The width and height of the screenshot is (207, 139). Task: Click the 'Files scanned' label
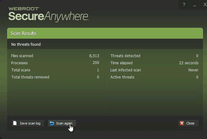22,56
